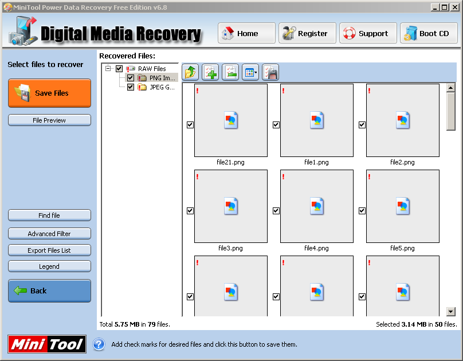Viewport: 463px width, 361px height.
Task: Click the file2.png image icon
Action: (x=402, y=120)
